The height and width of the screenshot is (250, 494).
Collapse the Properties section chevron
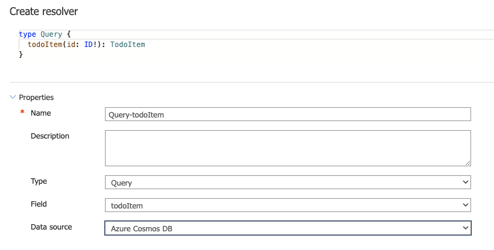[x=13, y=97]
